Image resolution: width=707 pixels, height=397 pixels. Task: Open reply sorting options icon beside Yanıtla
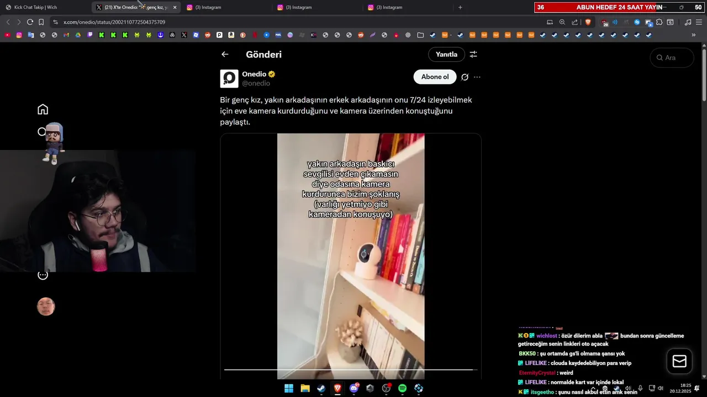click(473, 54)
